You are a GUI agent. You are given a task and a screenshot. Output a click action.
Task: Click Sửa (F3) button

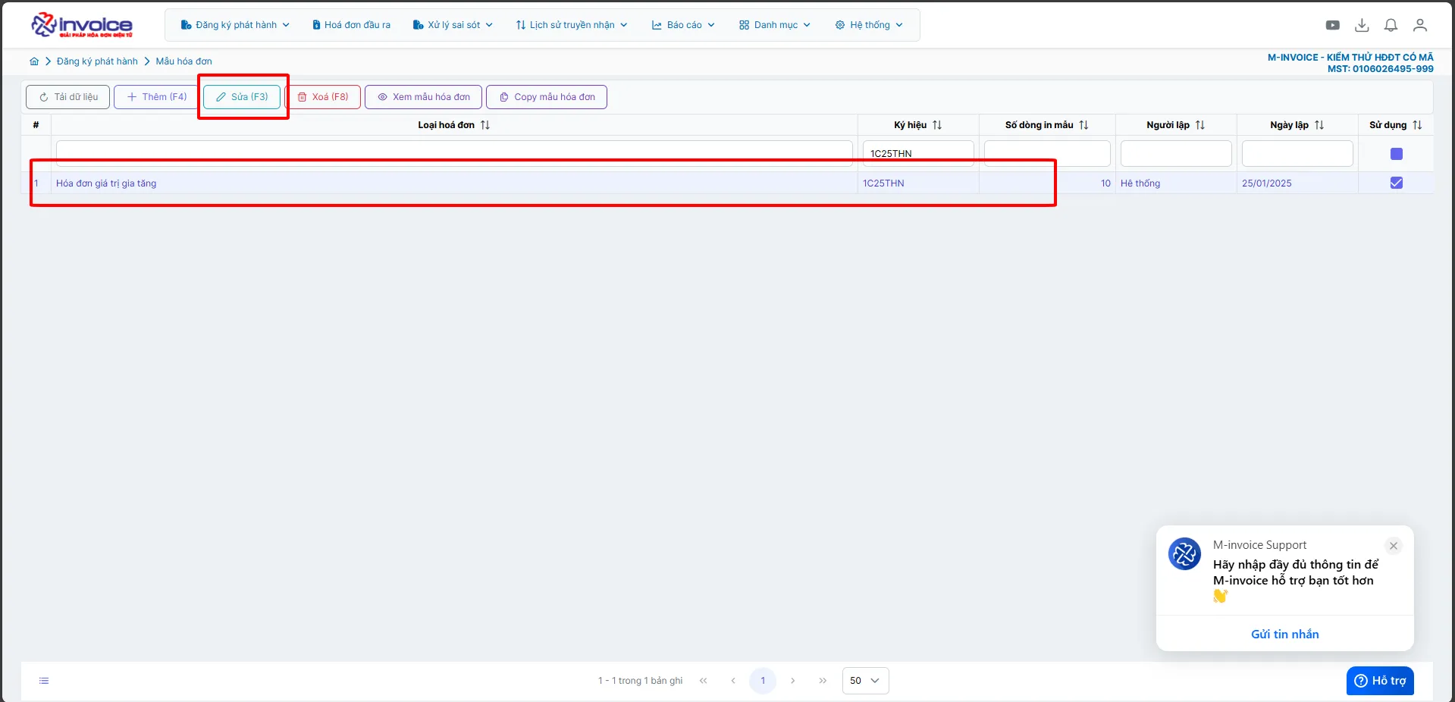(x=242, y=97)
